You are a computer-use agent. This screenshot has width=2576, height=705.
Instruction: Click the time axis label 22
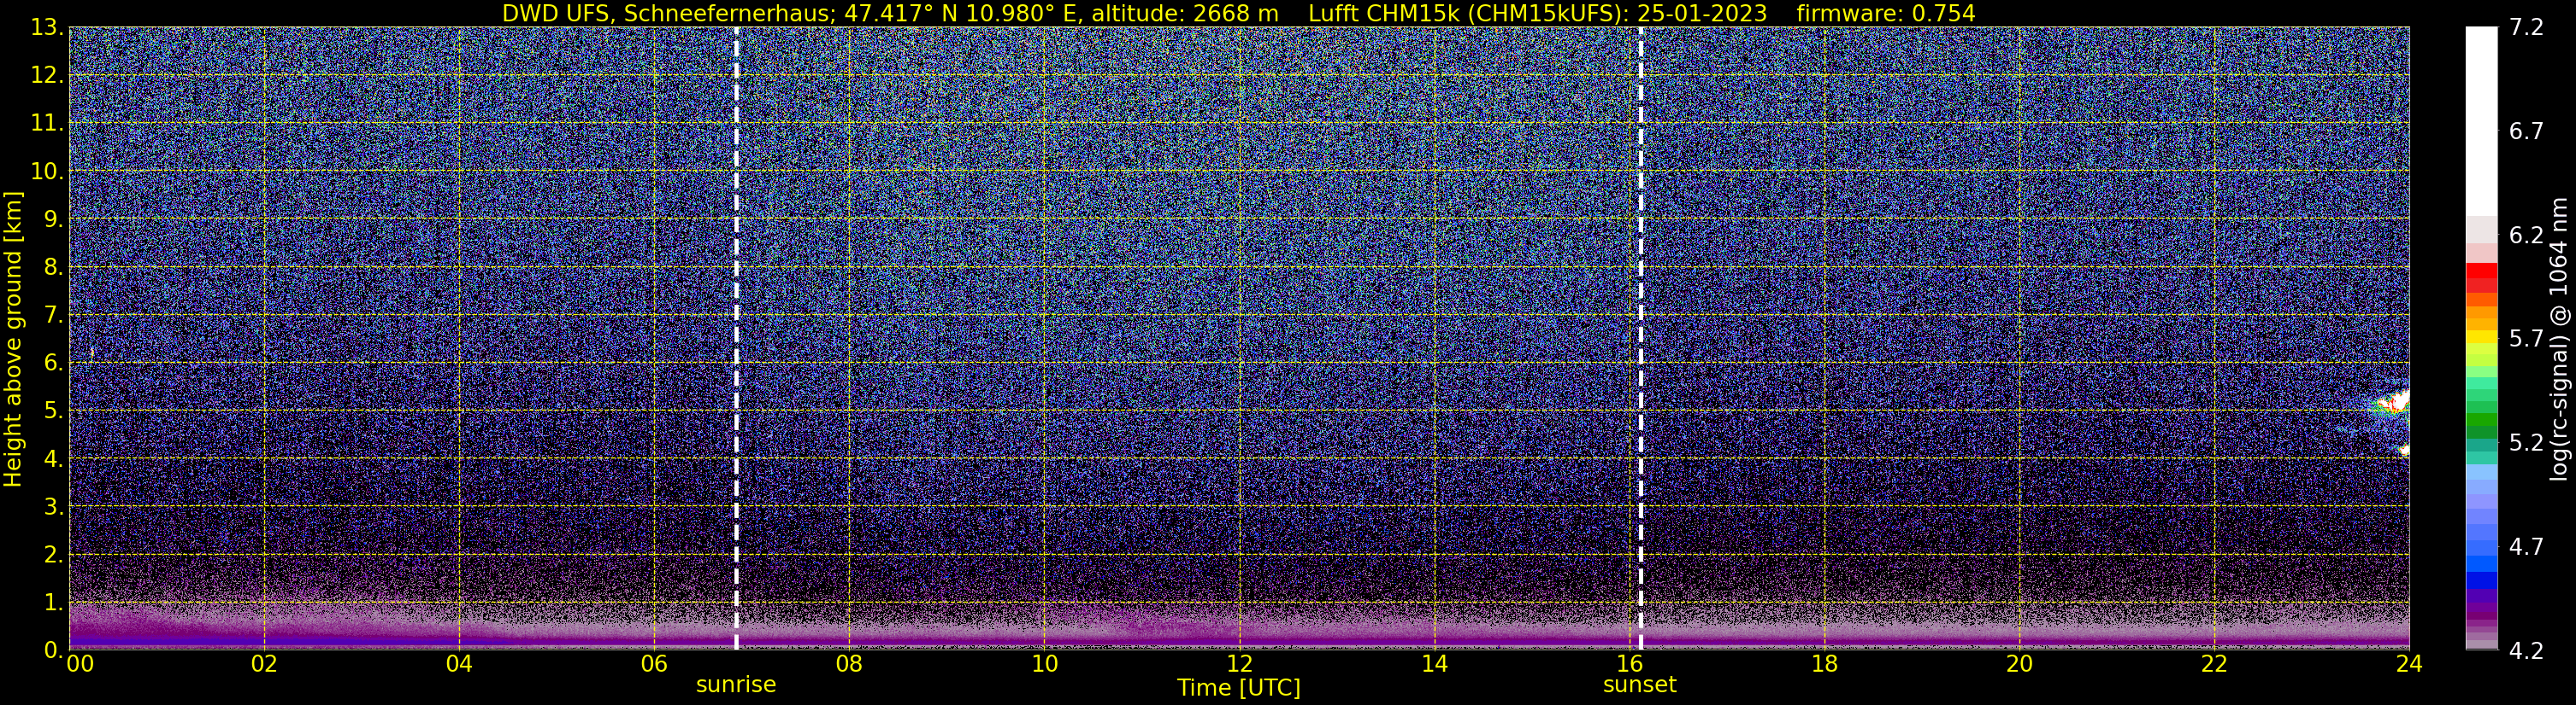pos(2214,665)
